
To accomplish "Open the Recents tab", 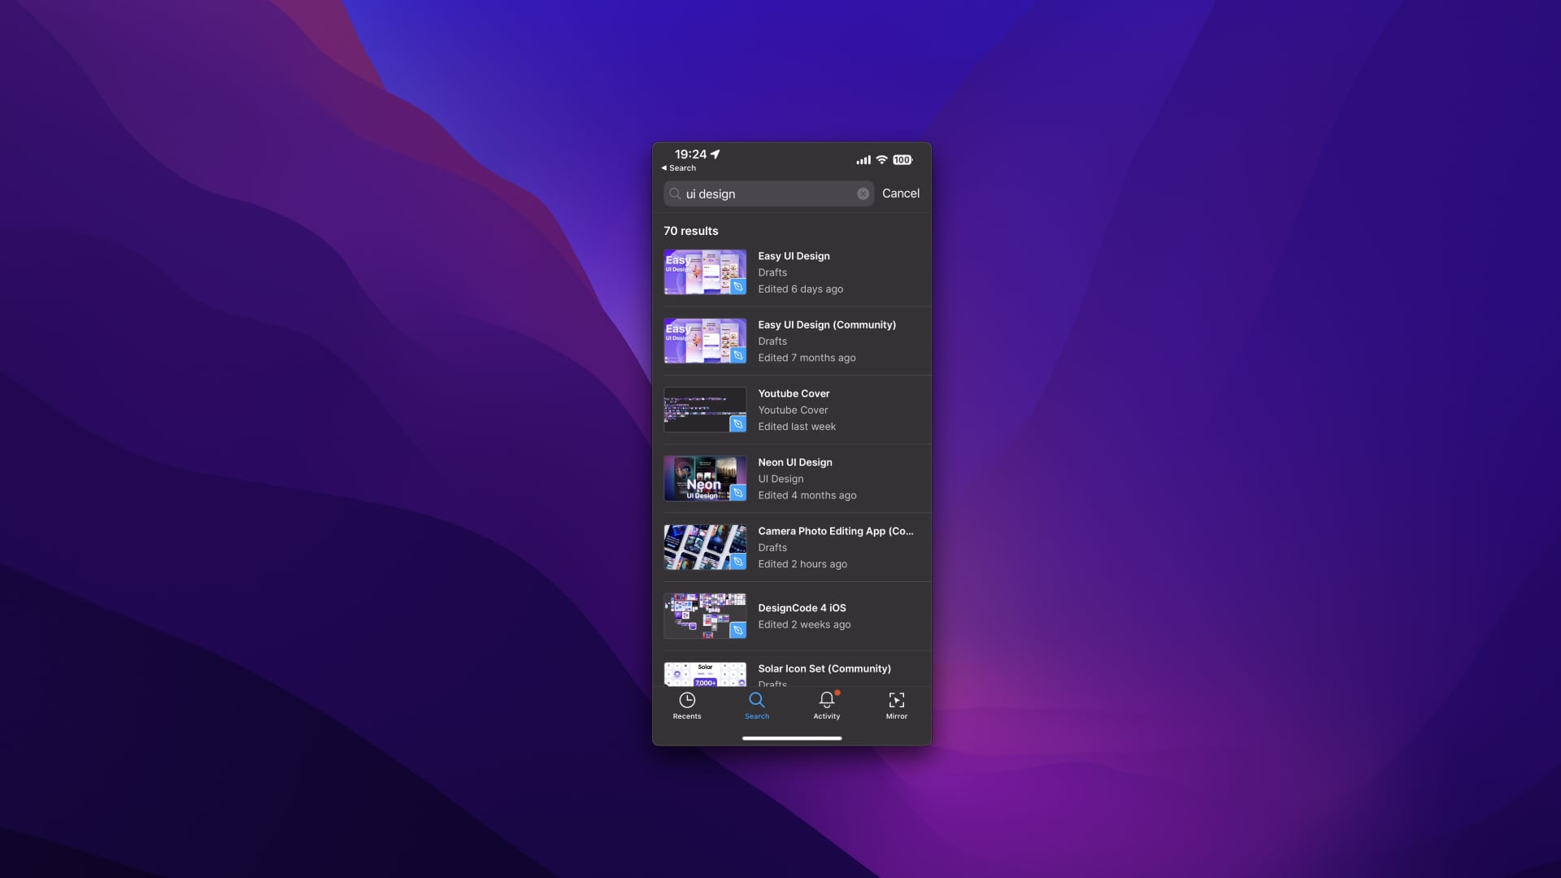I will (x=686, y=704).
